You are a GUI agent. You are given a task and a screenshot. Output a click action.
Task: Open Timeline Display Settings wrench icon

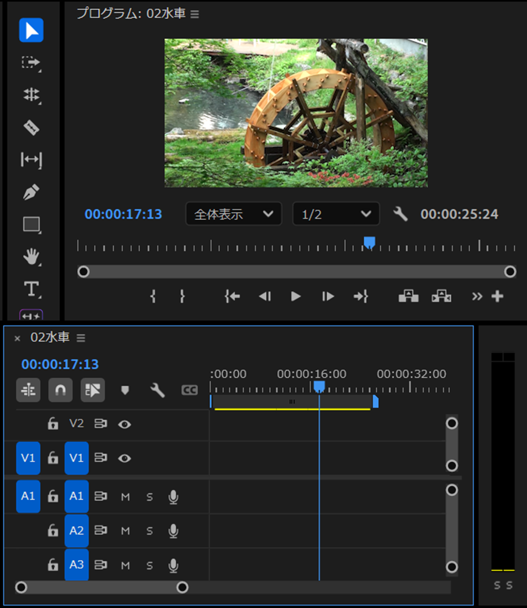coord(158,390)
